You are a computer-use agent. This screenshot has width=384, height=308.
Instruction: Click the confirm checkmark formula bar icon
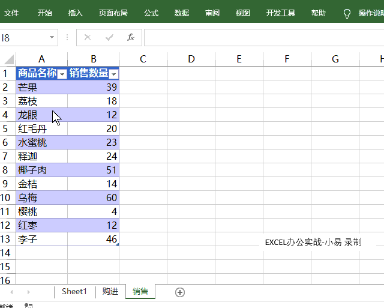[109, 37]
